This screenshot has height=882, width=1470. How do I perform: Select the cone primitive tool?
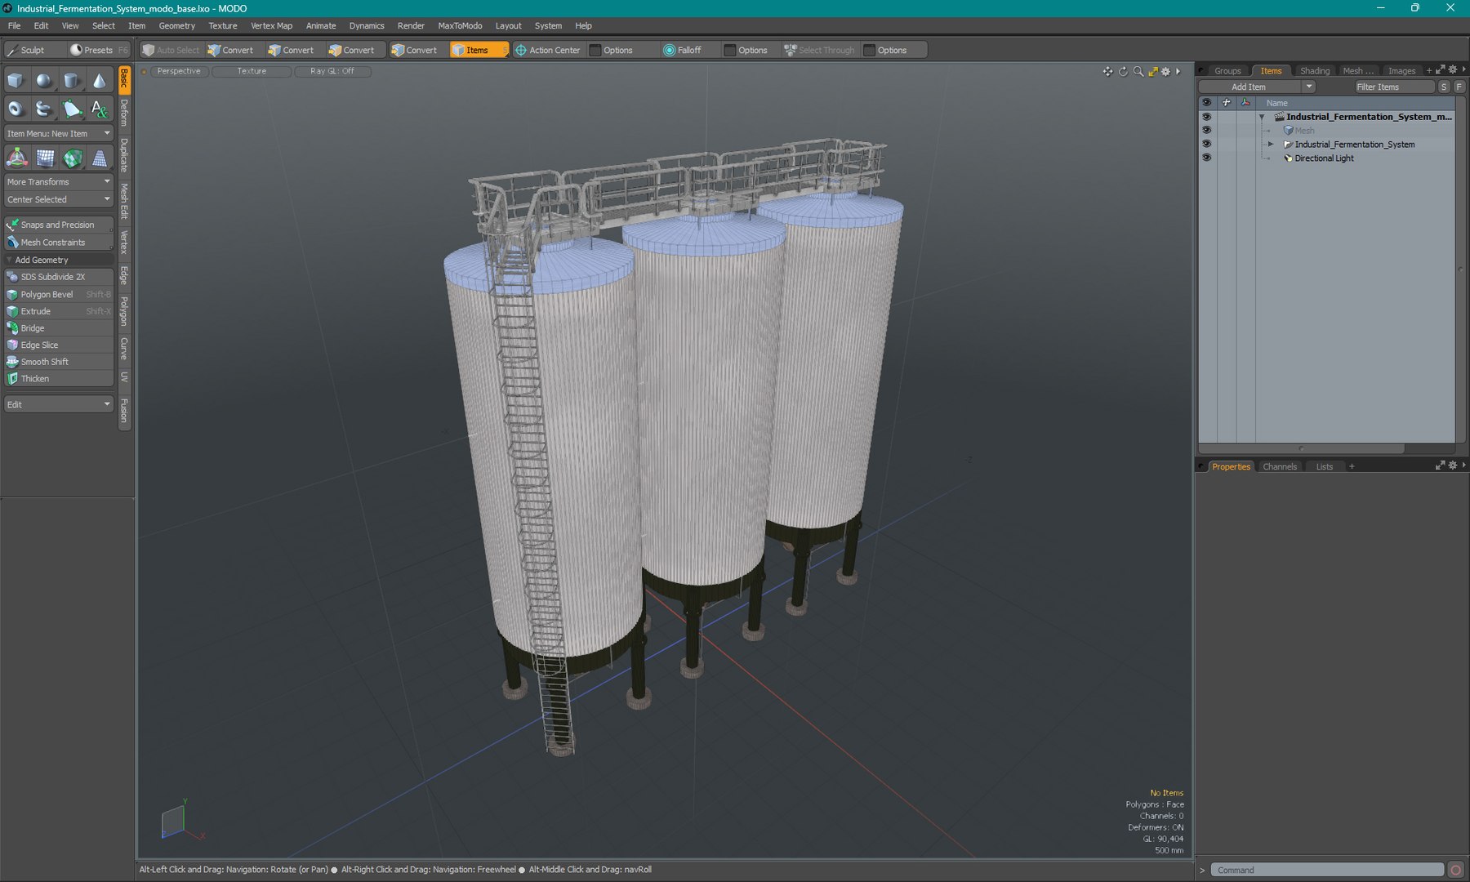point(99,81)
